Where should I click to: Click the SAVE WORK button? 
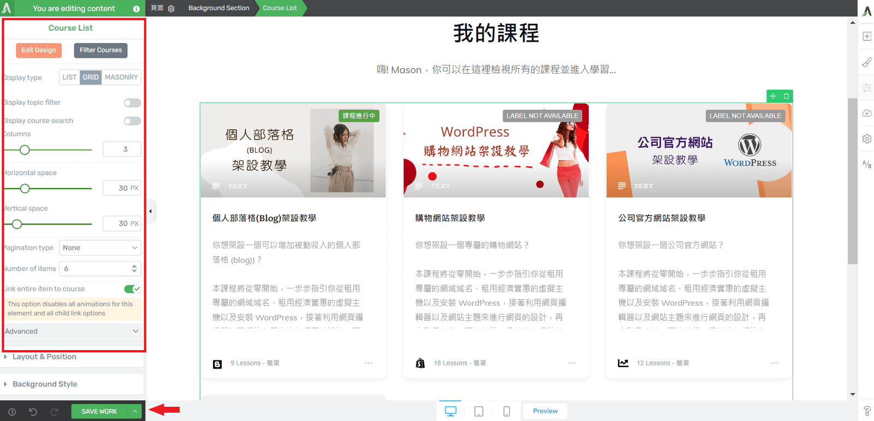[x=99, y=412]
